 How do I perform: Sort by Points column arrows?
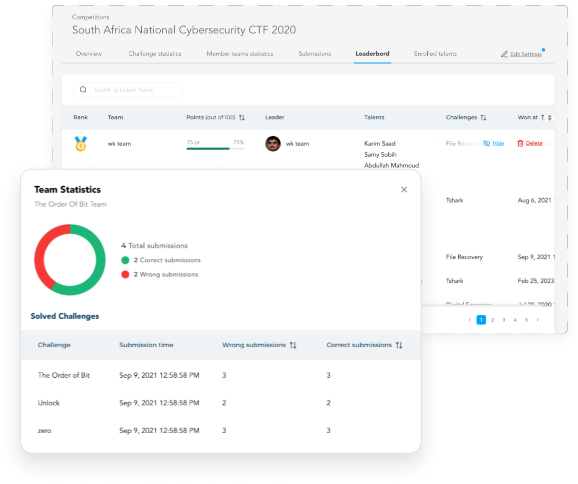click(242, 118)
